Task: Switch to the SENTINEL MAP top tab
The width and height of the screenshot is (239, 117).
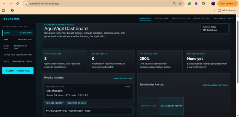Action: (161, 18)
